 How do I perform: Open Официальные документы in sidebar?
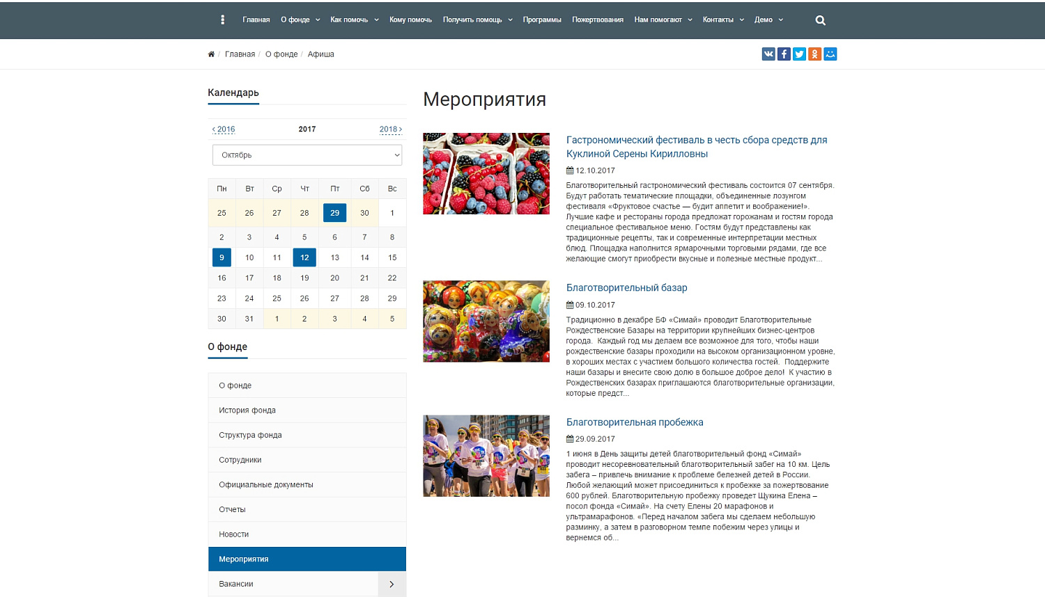point(266,485)
